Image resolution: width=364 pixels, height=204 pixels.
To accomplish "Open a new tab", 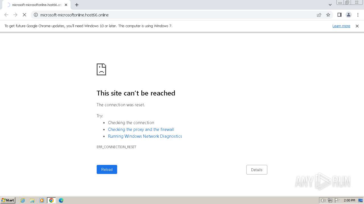I will (77, 5).
